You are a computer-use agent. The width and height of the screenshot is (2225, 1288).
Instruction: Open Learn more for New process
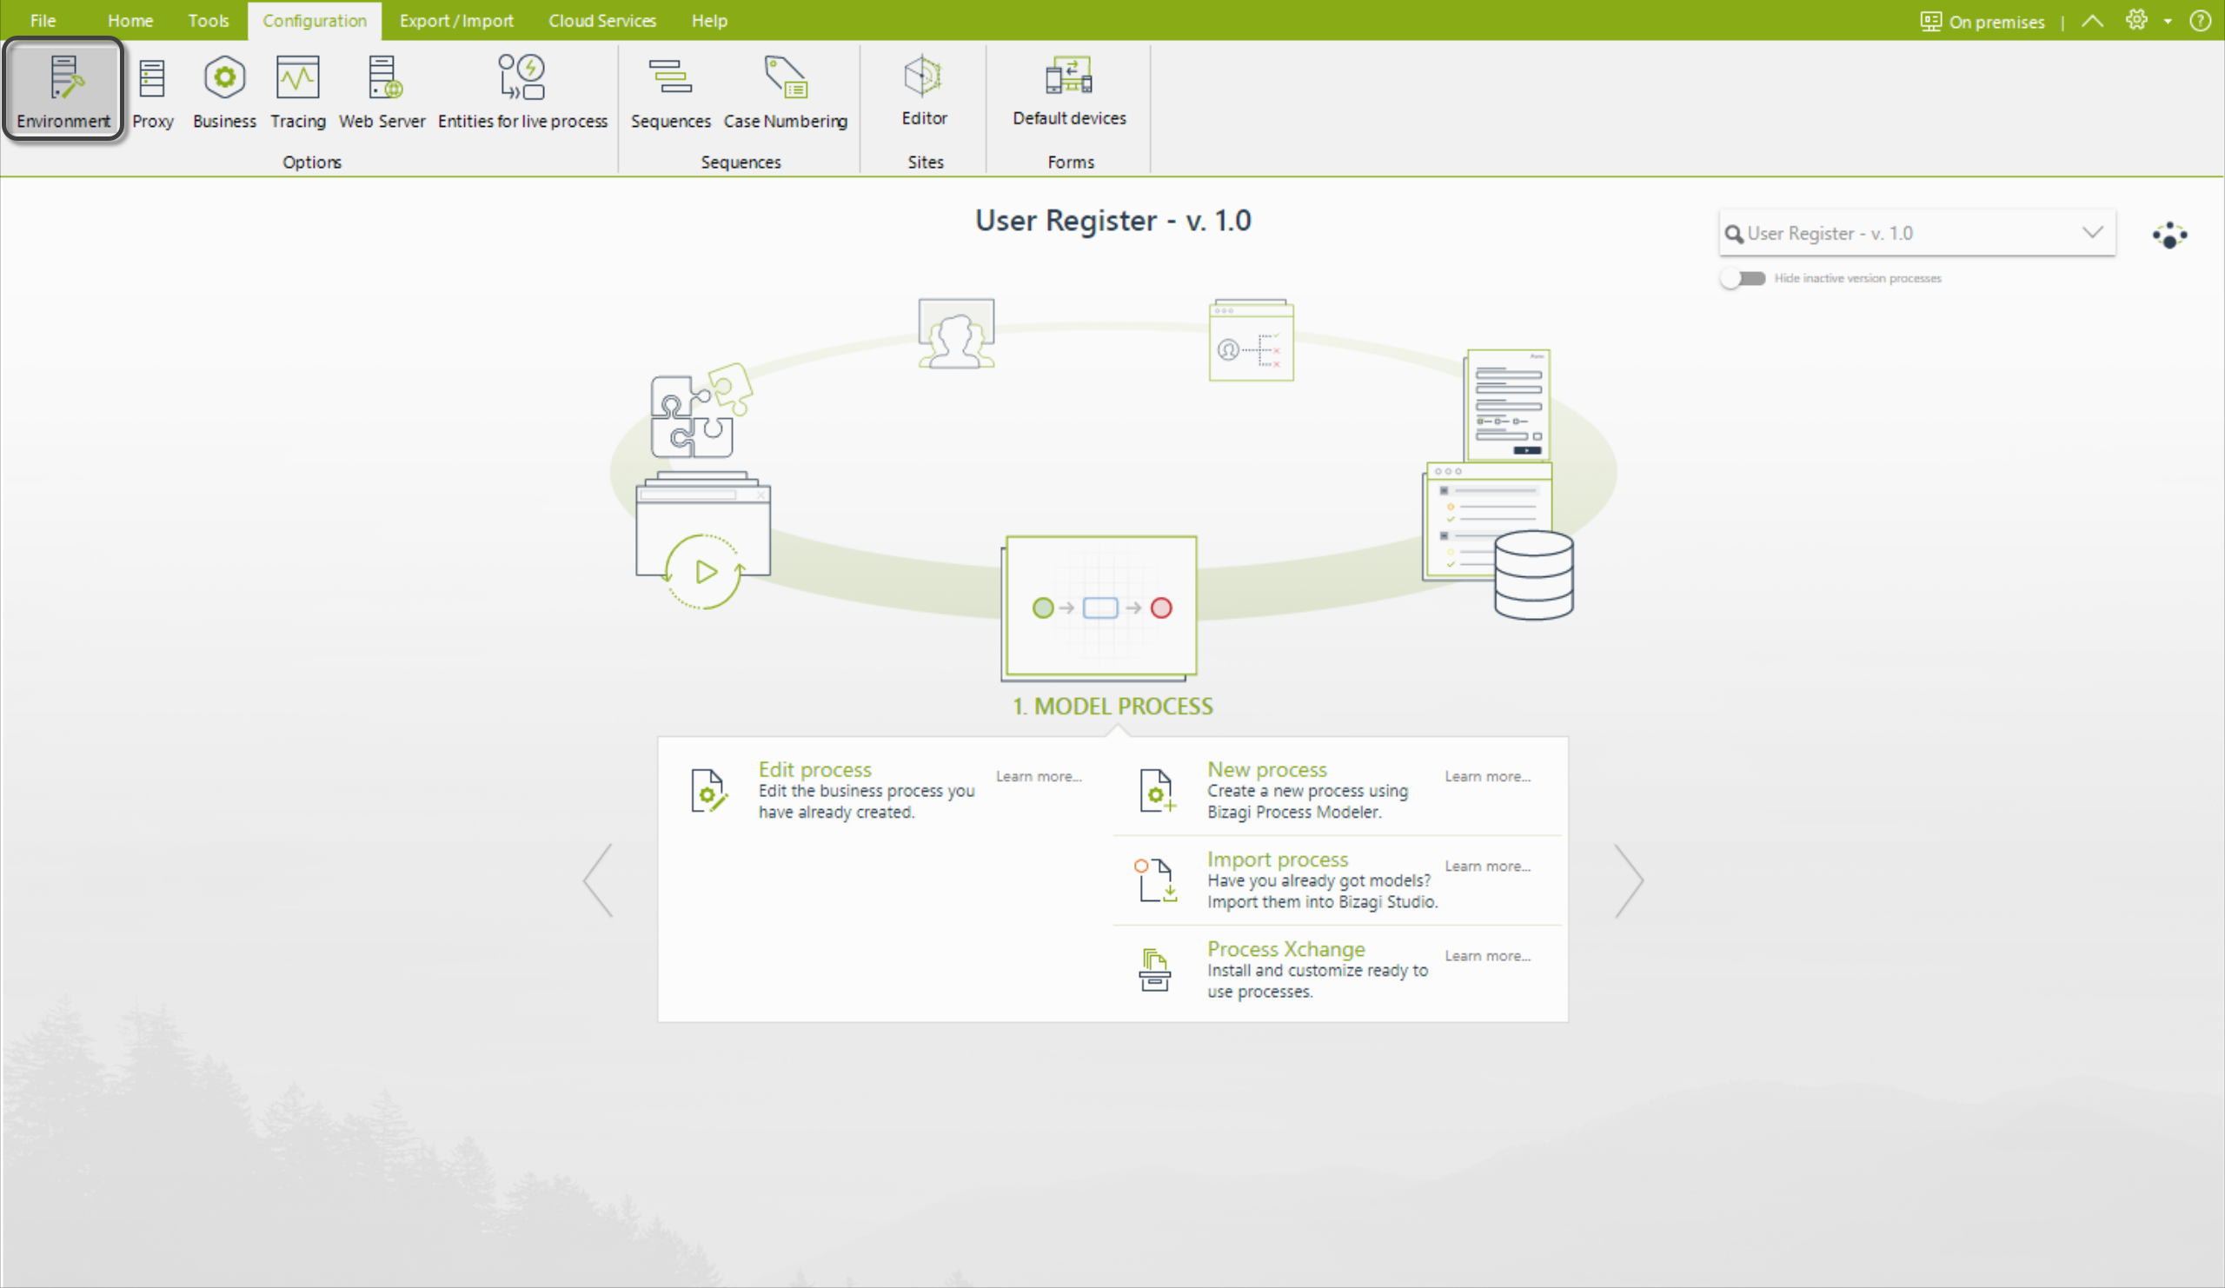pos(1488,777)
